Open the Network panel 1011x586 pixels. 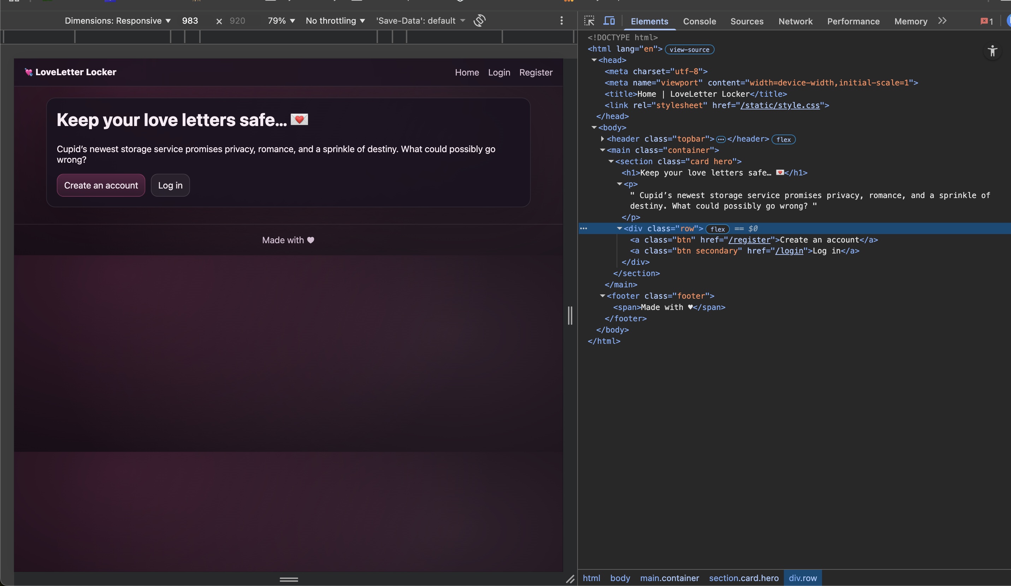795,21
